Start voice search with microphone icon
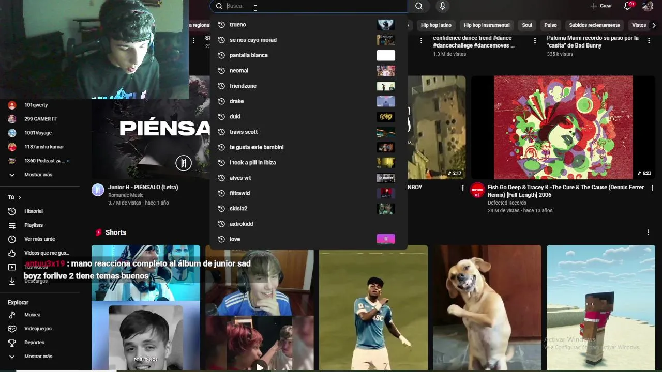Viewport: 662px width, 372px height. (442, 6)
